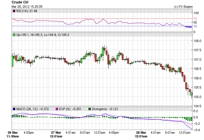
Task: Click the blue shaded oversold RSI area
Action: (x=188, y=27)
